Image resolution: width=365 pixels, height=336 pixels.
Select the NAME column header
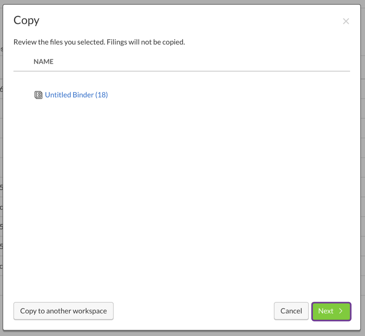pos(44,61)
